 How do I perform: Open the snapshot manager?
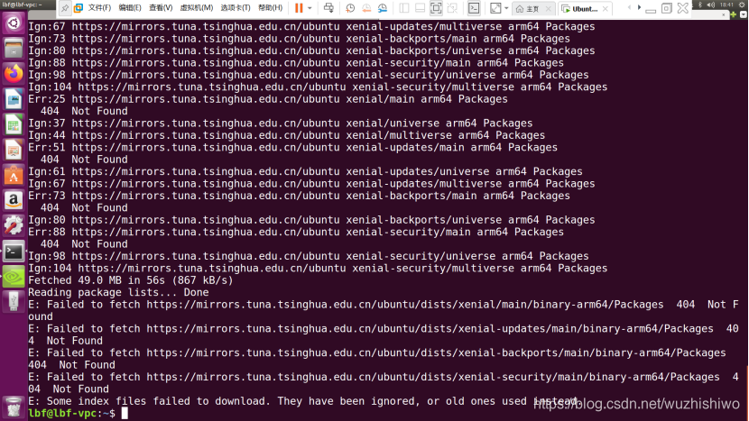pos(383,8)
